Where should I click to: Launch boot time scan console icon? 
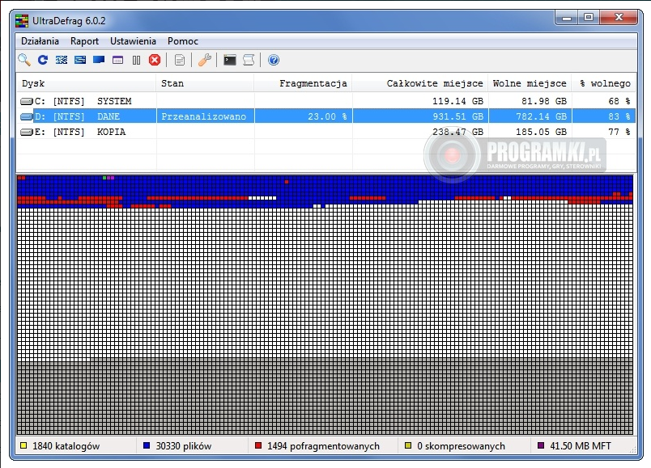(230, 60)
